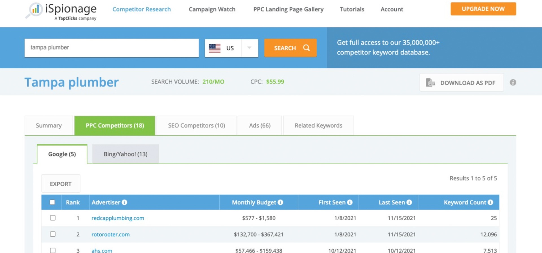
Task: Sort by First Seen column header
Action: click(x=332, y=202)
